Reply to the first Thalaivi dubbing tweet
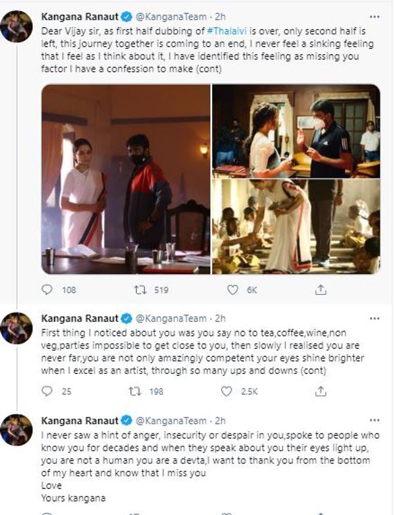 47,290
